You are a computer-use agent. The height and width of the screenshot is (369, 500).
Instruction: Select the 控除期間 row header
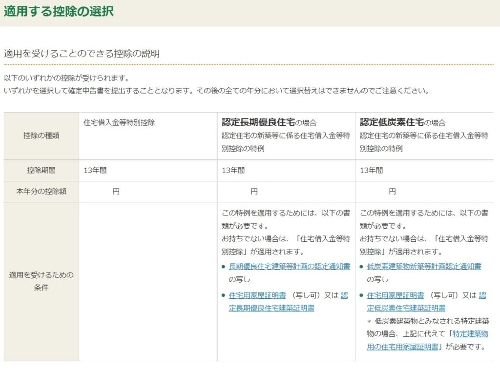41,170
